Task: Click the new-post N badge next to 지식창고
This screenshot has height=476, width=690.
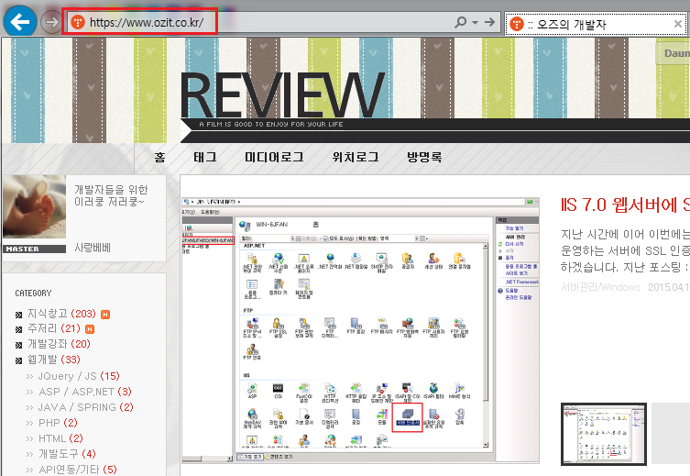Action: point(105,315)
